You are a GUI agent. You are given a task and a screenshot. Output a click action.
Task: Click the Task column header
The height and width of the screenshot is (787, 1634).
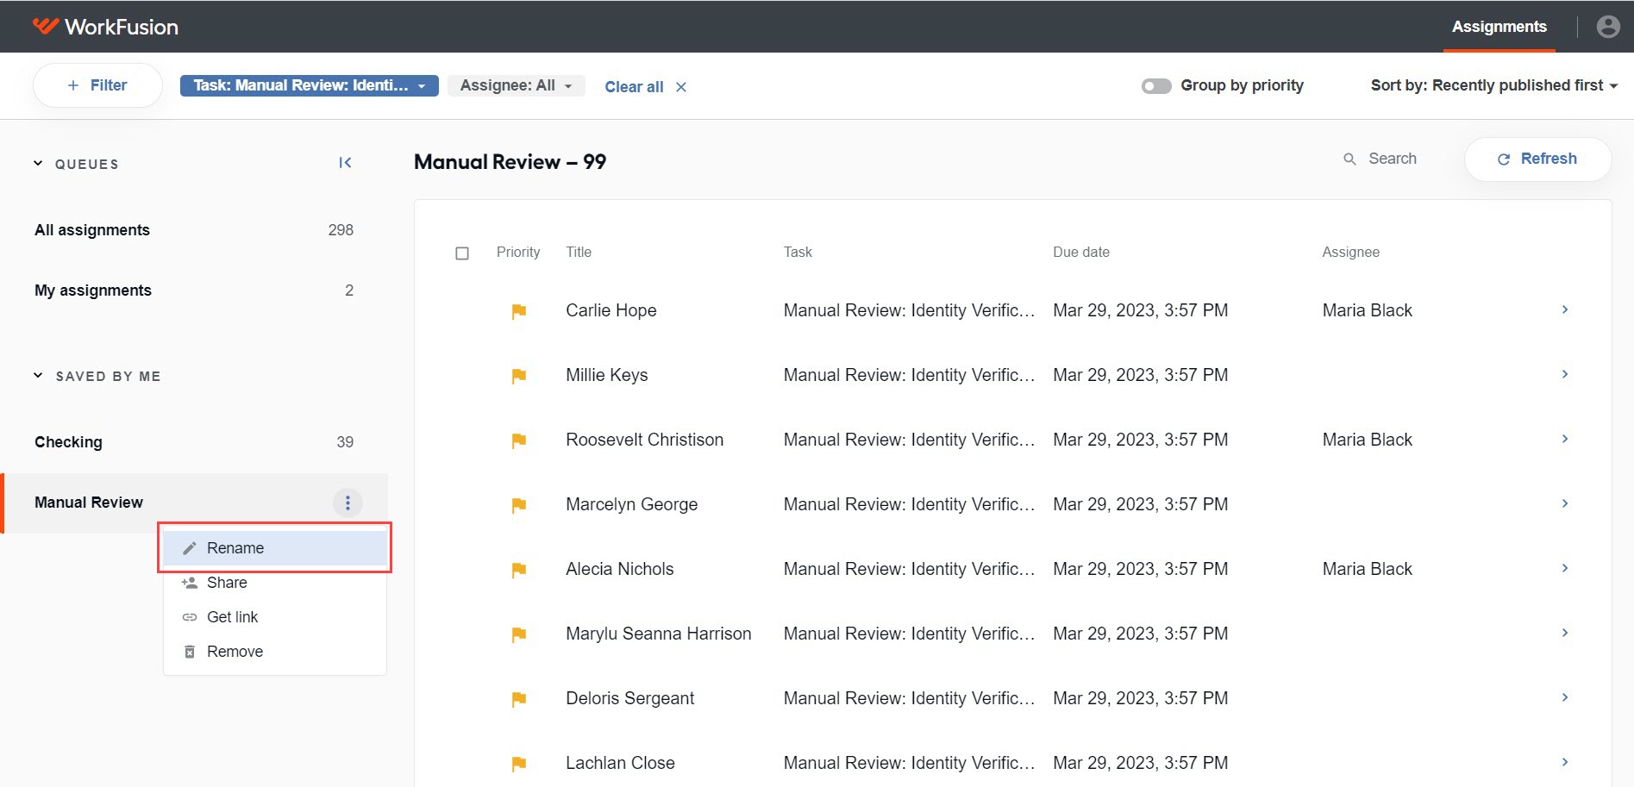[798, 252]
